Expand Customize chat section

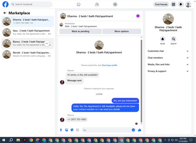pos(168,51)
